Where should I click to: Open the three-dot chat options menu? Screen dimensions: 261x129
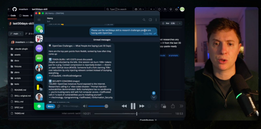pyautogui.click(x=156, y=20)
